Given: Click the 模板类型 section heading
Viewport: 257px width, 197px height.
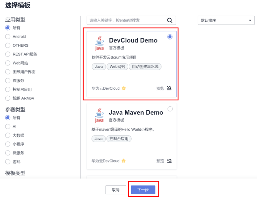Looking at the screenshot, I should (x=15, y=173).
